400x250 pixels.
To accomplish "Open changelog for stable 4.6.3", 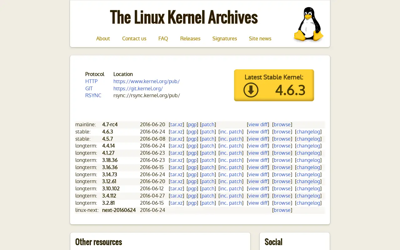I will (x=308, y=132).
